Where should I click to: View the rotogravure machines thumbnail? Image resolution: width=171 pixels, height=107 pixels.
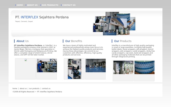click(123, 67)
